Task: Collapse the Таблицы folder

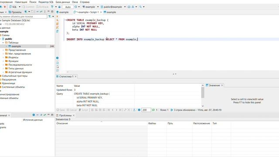Action: pos(3,43)
